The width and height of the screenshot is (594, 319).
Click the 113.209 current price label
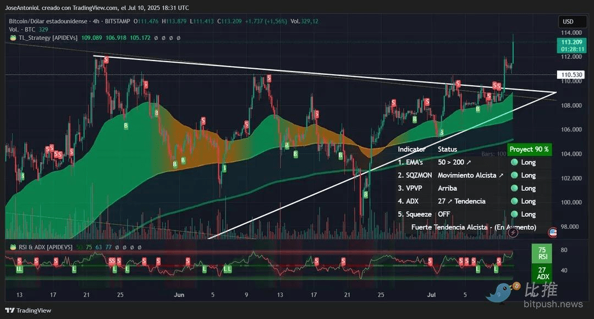pyautogui.click(x=571, y=42)
